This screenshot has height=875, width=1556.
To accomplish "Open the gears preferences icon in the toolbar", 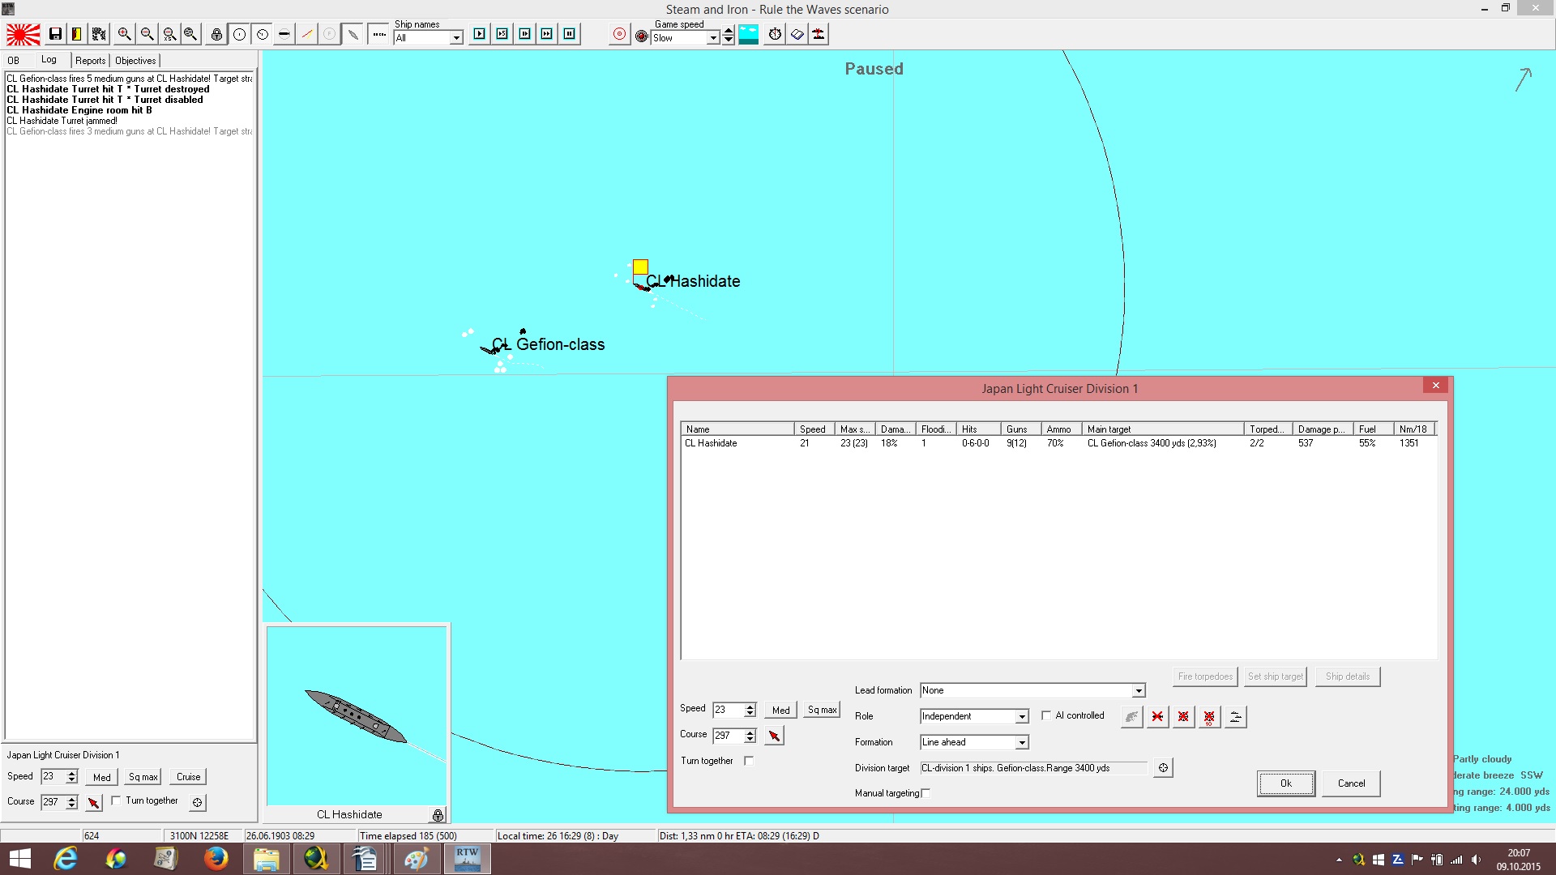I will (99, 34).
